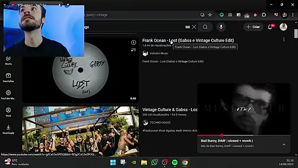Open the Vintage Culture & Gabss - Lost title

pos(170,110)
